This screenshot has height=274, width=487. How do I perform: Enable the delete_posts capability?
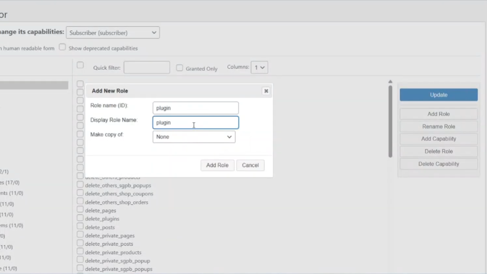pos(80,227)
